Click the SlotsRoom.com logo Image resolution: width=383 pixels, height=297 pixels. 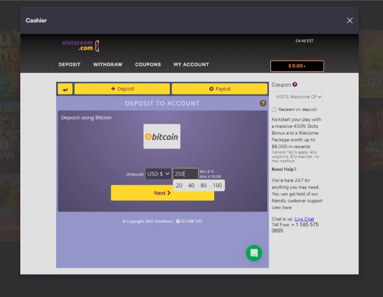coord(80,45)
